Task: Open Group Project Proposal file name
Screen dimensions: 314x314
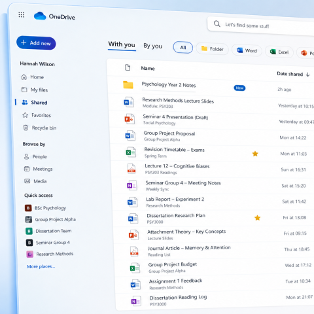Action: click(169, 133)
